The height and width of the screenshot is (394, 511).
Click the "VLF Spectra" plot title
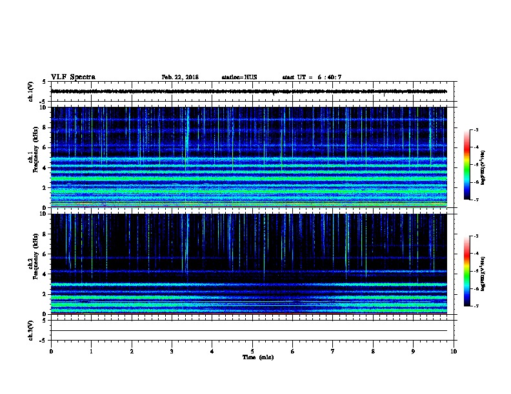(73, 77)
